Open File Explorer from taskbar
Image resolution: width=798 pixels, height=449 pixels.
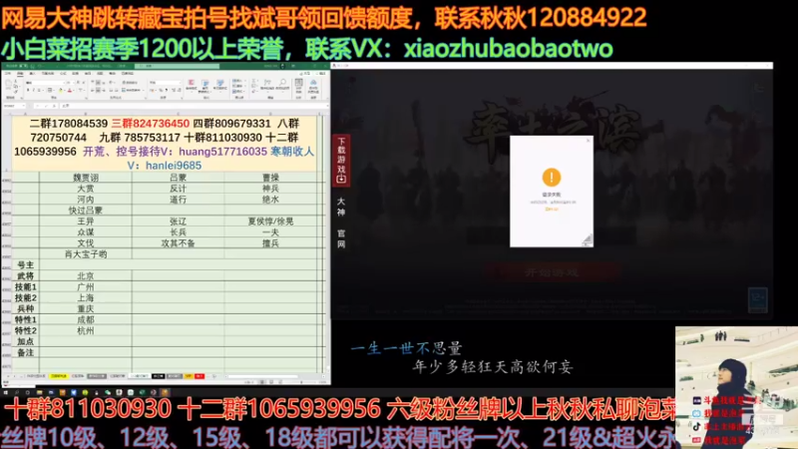(x=39, y=392)
